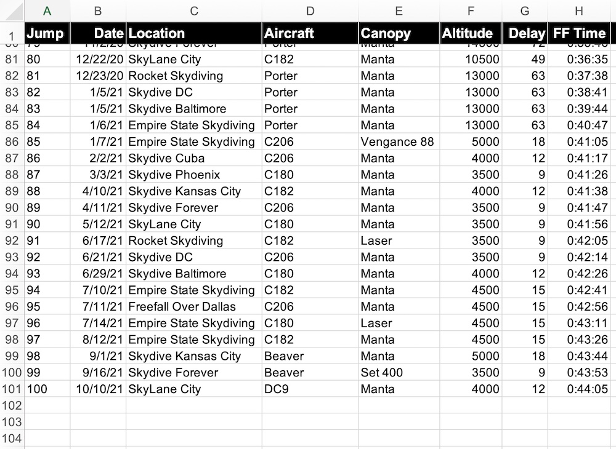The image size is (616, 449).
Task: Select the Altitude header cell
Action: point(471,34)
